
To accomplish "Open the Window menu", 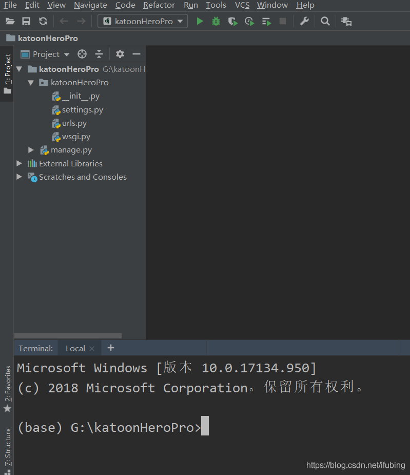I will click(272, 5).
